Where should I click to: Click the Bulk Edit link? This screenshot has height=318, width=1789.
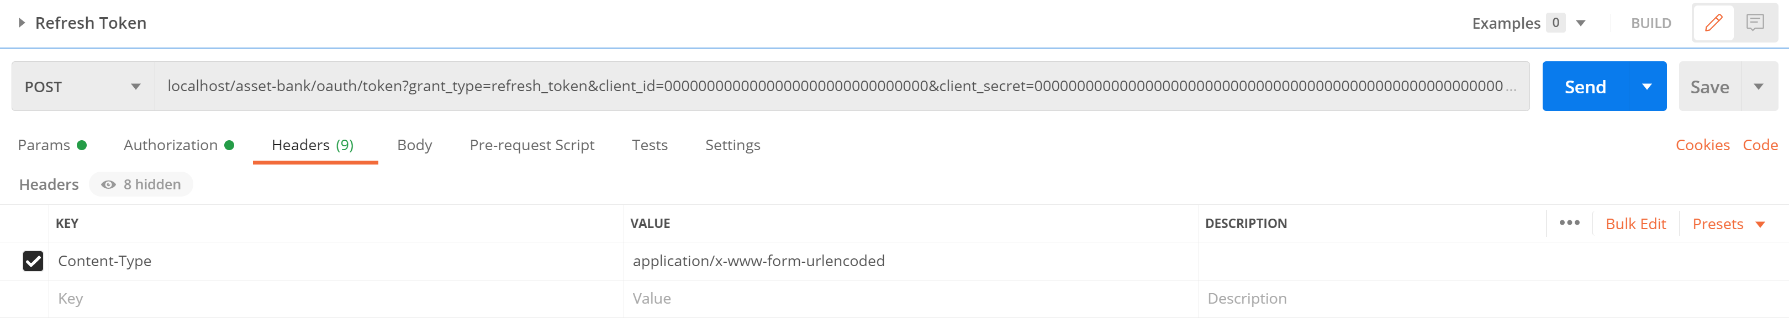click(1635, 224)
